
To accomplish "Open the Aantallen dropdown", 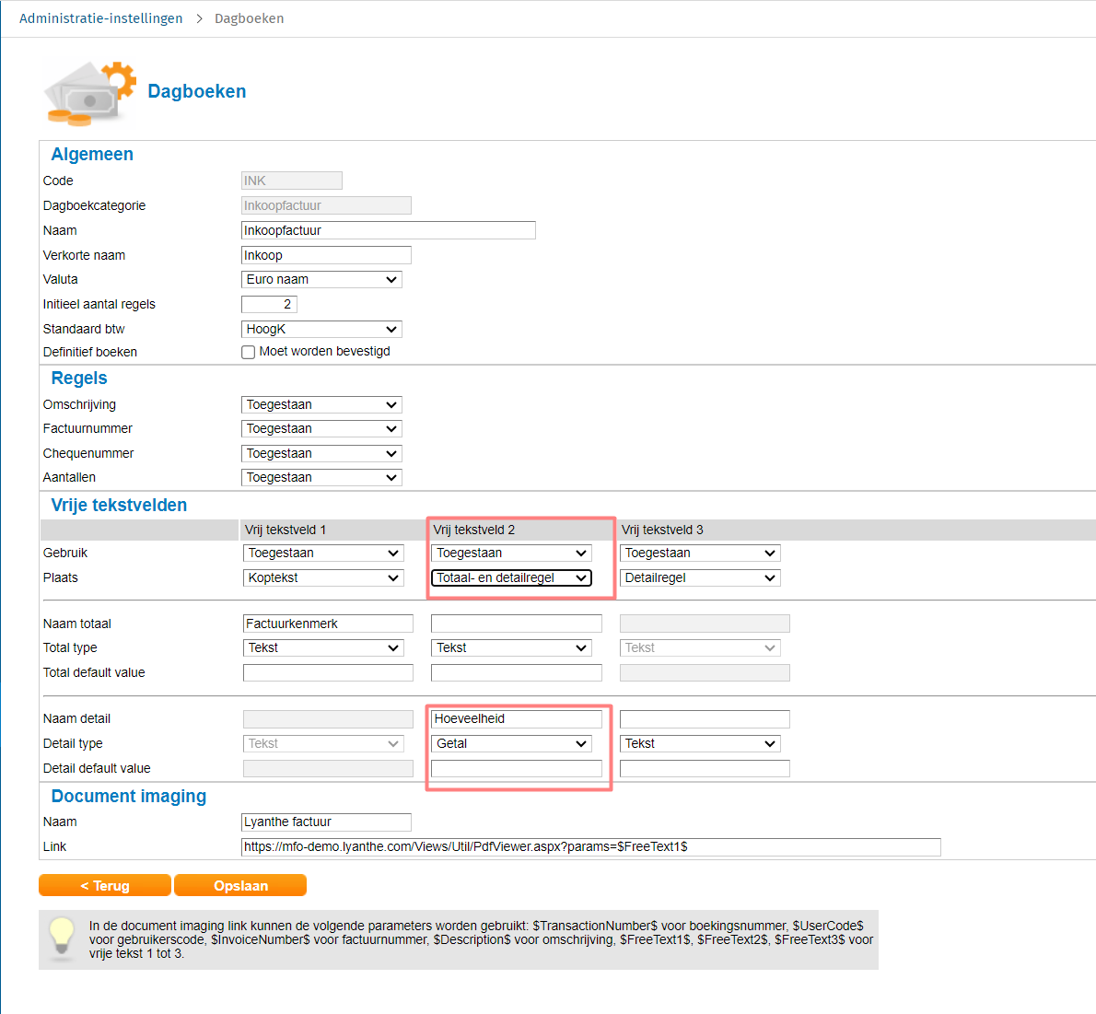I will [x=321, y=478].
